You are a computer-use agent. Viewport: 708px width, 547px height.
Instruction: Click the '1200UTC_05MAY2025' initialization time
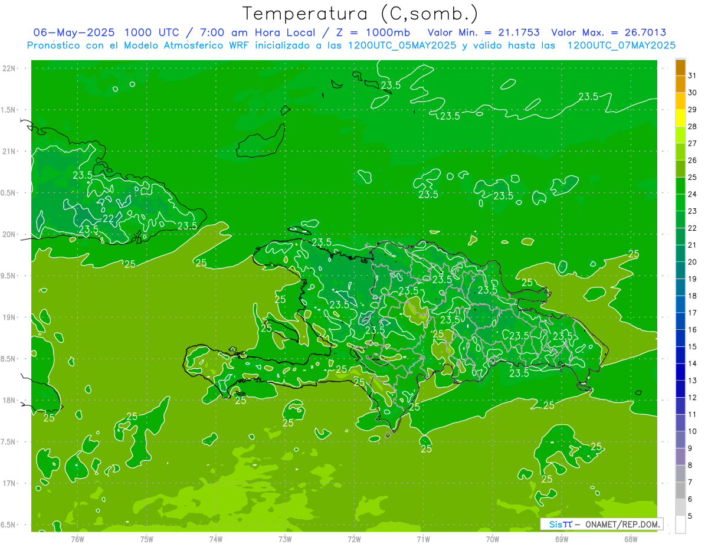tap(402, 45)
